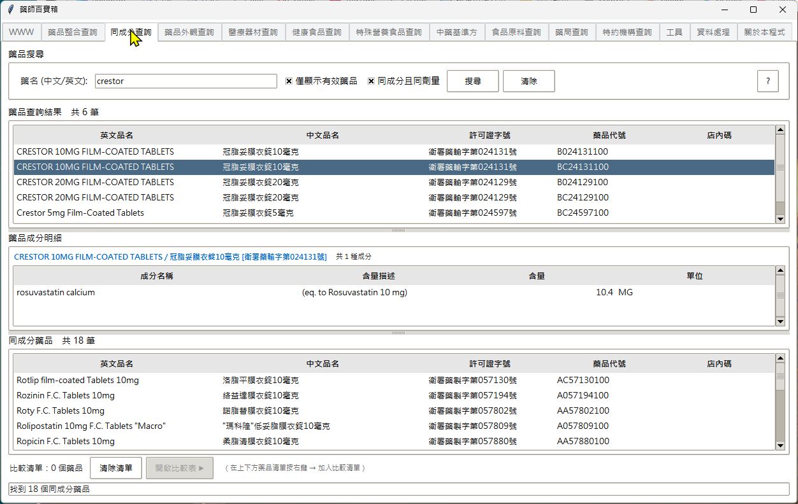Sort results by 藥品代號 column header
798x504 pixels.
tap(609, 136)
